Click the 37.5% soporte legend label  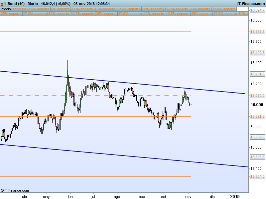pyautogui.click(x=130, y=14)
